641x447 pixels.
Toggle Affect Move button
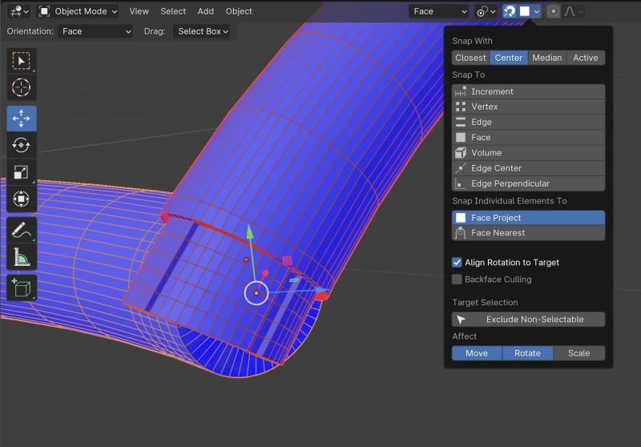[x=477, y=353]
